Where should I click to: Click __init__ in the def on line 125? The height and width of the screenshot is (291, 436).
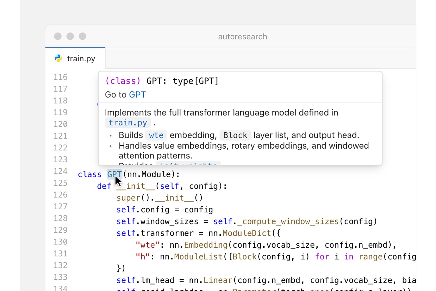[x=136, y=186]
